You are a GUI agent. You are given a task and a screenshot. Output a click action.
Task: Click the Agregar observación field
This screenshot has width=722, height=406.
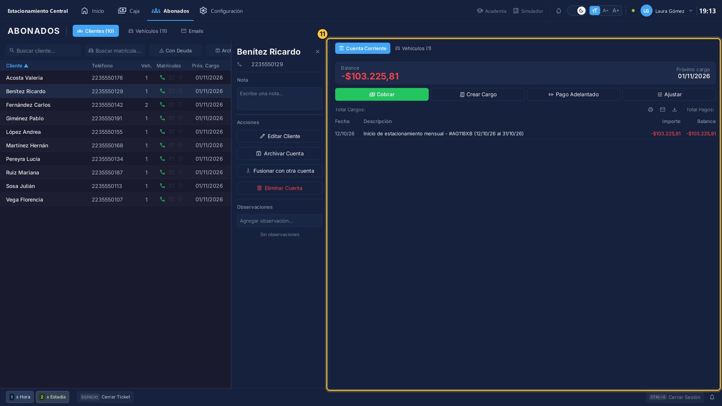pos(280,221)
